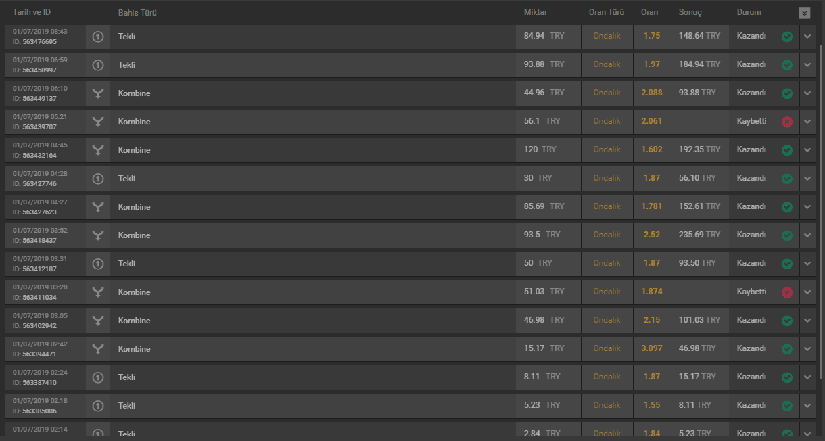This screenshot has height=441, width=825.
Task: Click green won icon for ID 563394471
Action: click(x=786, y=349)
